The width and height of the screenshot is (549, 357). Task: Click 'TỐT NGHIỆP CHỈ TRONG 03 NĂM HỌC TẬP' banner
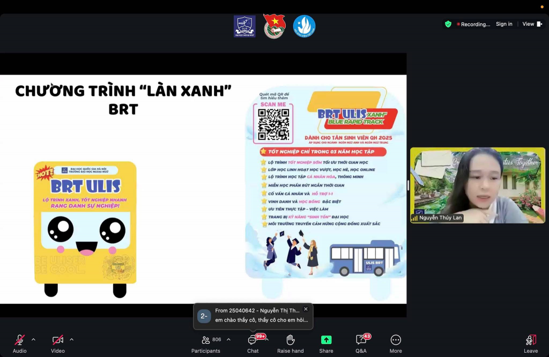[323, 152]
